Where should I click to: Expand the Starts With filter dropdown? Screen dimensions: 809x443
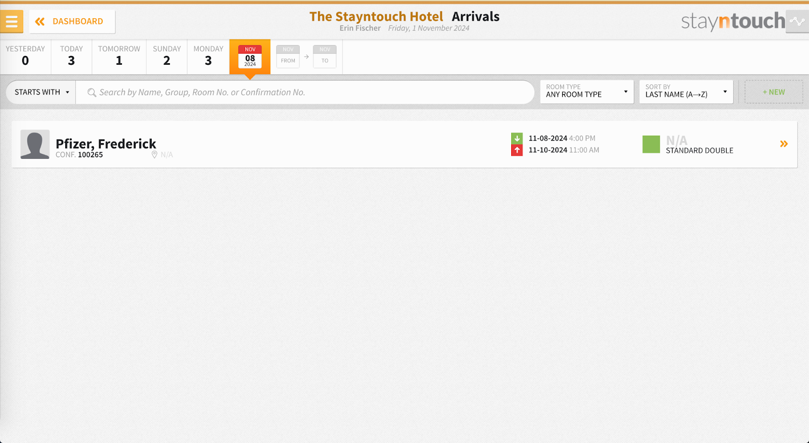41,93
